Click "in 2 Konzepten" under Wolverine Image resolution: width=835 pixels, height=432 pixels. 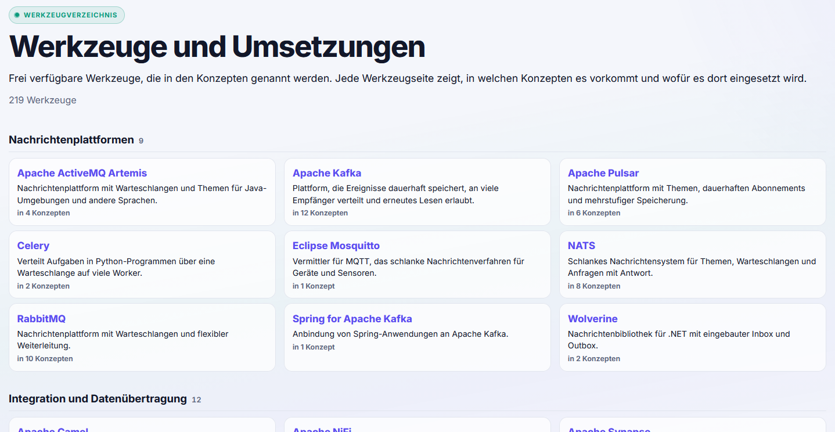(x=594, y=359)
